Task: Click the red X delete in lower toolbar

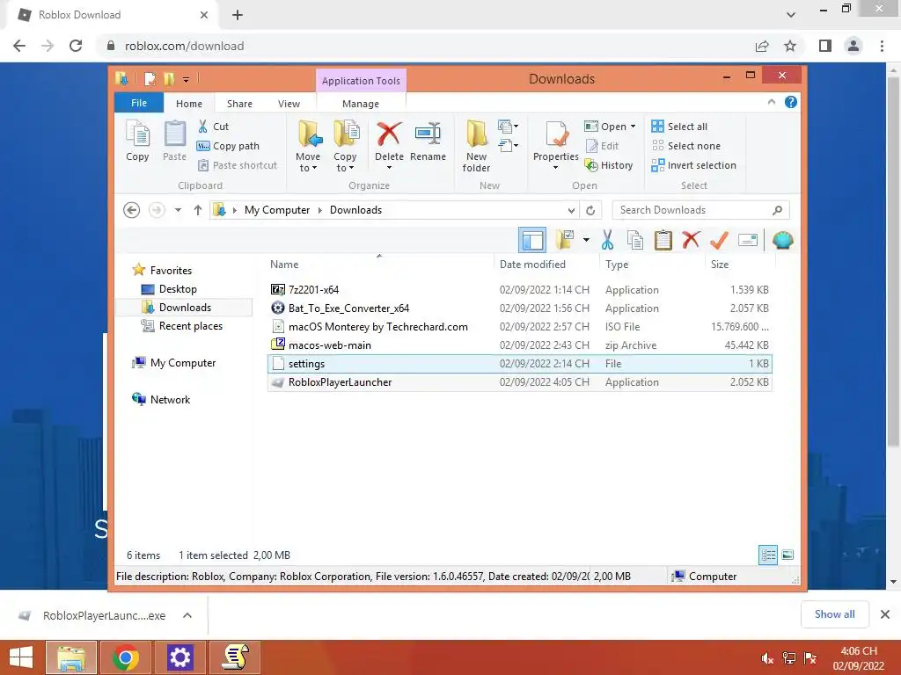Action: click(691, 241)
